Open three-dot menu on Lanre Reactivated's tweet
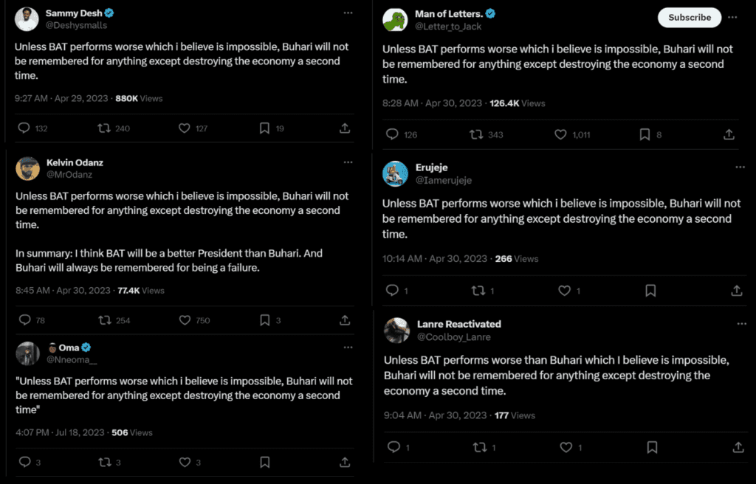The image size is (756, 484). pos(741,324)
